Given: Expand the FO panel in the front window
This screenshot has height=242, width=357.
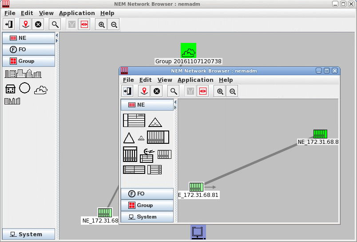Looking at the screenshot, I should coord(147,194).
